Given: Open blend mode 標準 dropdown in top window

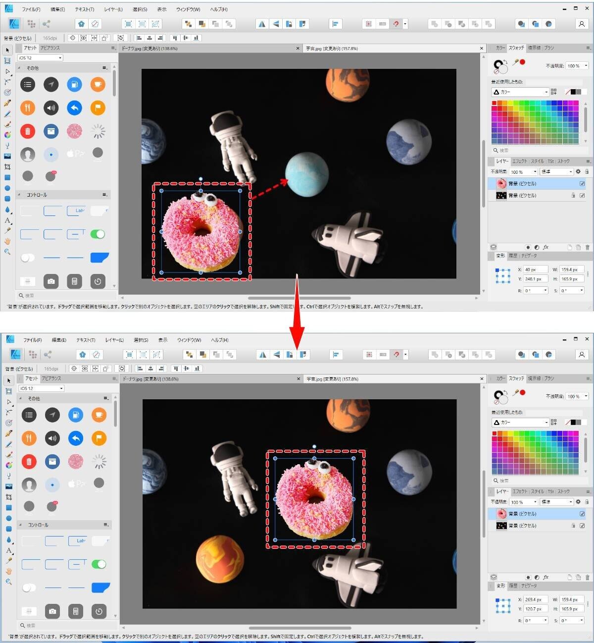Looking at the screenshot, I should click(556, 172).
